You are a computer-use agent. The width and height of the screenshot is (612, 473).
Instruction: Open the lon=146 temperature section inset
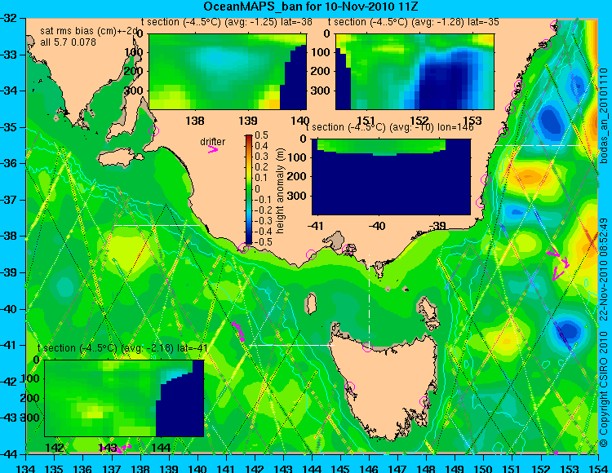click(391, 177)
